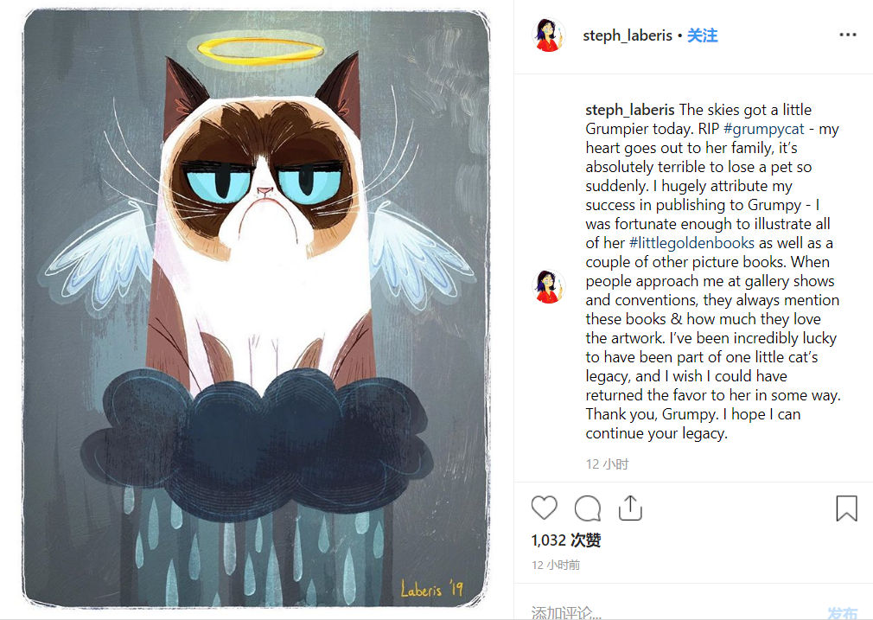Open the #grumpycat hashtag link
The width and height of the screenshot is (873, 620).
tap(764, 129)
